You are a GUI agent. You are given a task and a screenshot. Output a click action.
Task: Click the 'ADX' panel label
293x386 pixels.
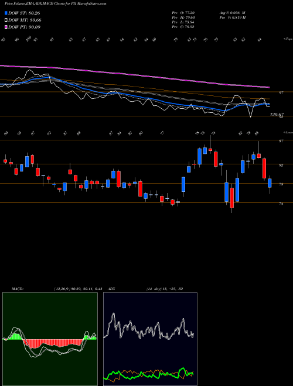112,289
